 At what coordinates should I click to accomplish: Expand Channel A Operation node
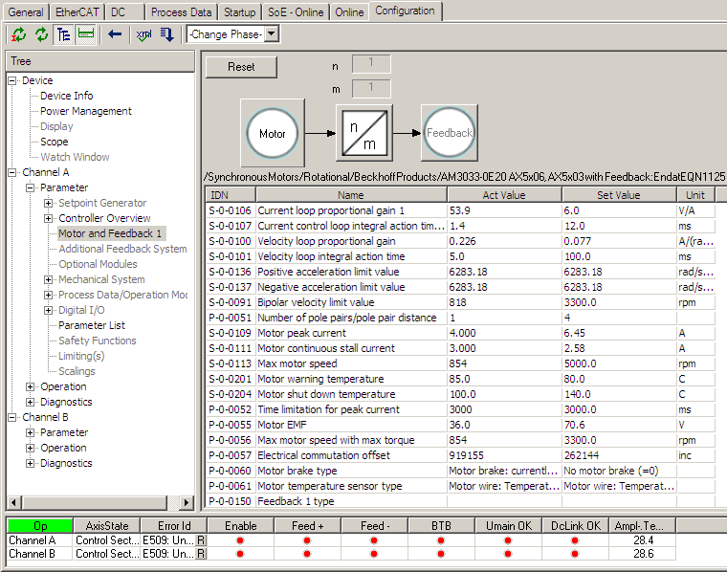point(31,386)
